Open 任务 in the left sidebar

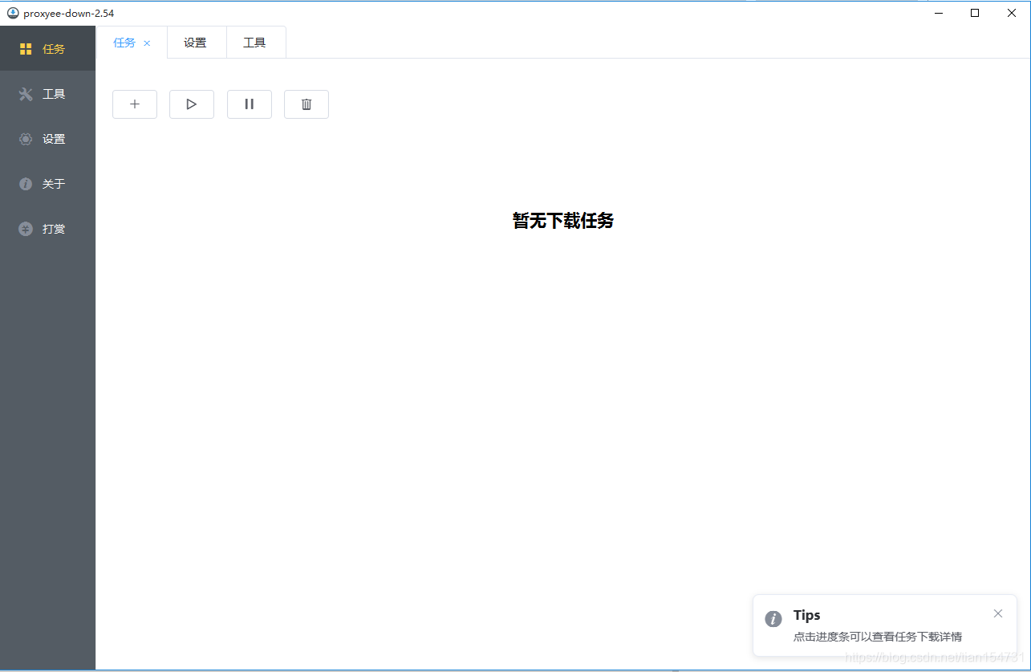pyautogui.click(x=47, y=49)
